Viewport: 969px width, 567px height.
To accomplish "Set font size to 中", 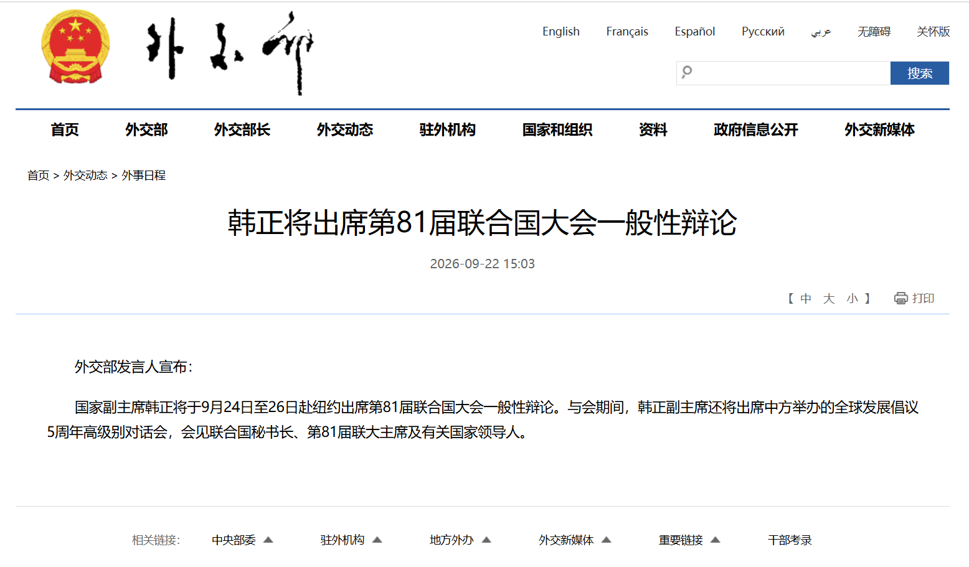I will coord(805,299).
